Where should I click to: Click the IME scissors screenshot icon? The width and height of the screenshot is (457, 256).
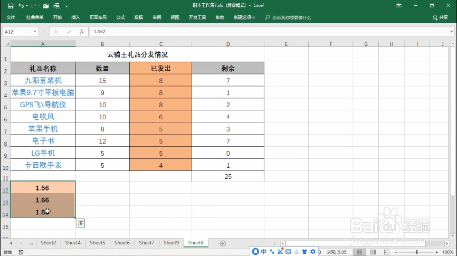click(x=280, y=251)
